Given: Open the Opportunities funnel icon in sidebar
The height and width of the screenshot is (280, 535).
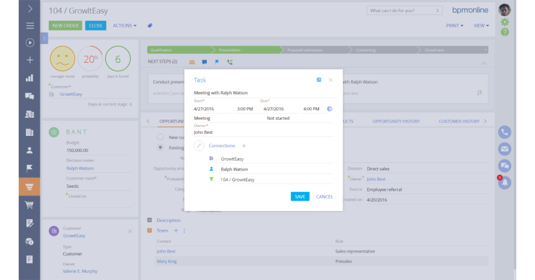Looking at the screenshot, I should click(29, 187).
